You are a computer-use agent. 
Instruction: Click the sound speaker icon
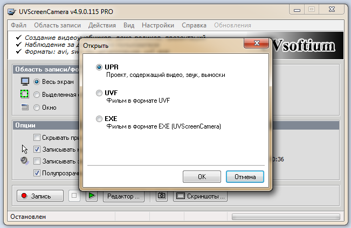pyautogui.click(x=24, y=161)
